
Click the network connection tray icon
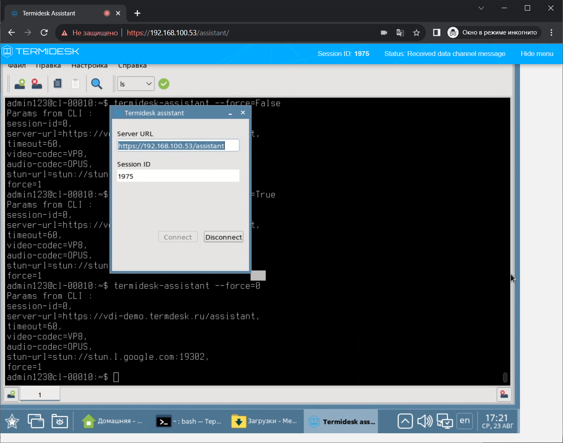click(444, 421)
